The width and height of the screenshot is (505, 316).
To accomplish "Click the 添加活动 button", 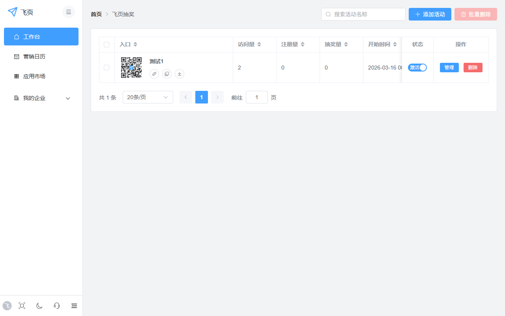I will tap(430, 14).
